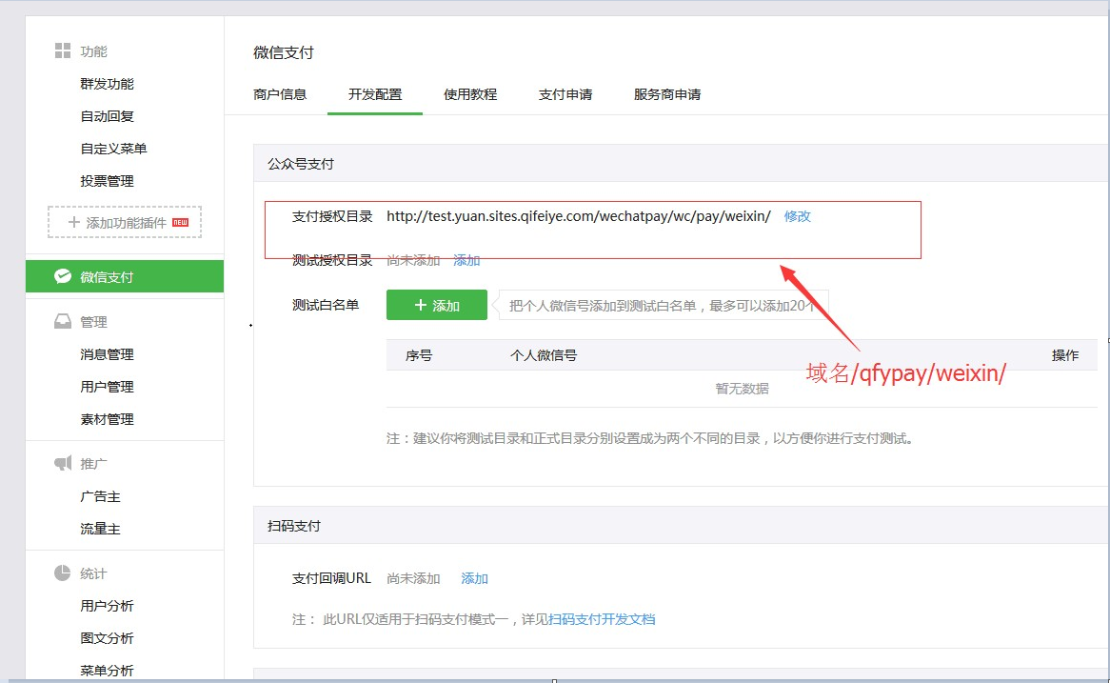
Task: Switch to the 支付申请 tab
Action: pyautogui.click(x=565, y=94)
